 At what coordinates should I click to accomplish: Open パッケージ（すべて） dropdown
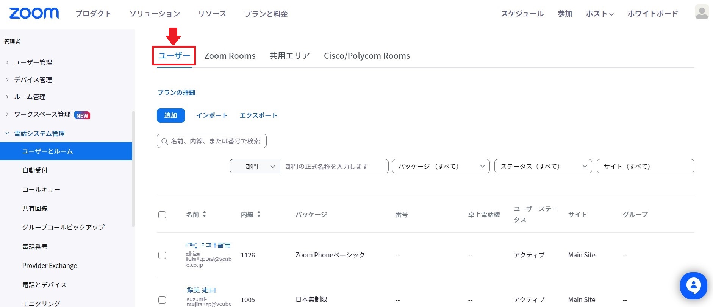441,166
